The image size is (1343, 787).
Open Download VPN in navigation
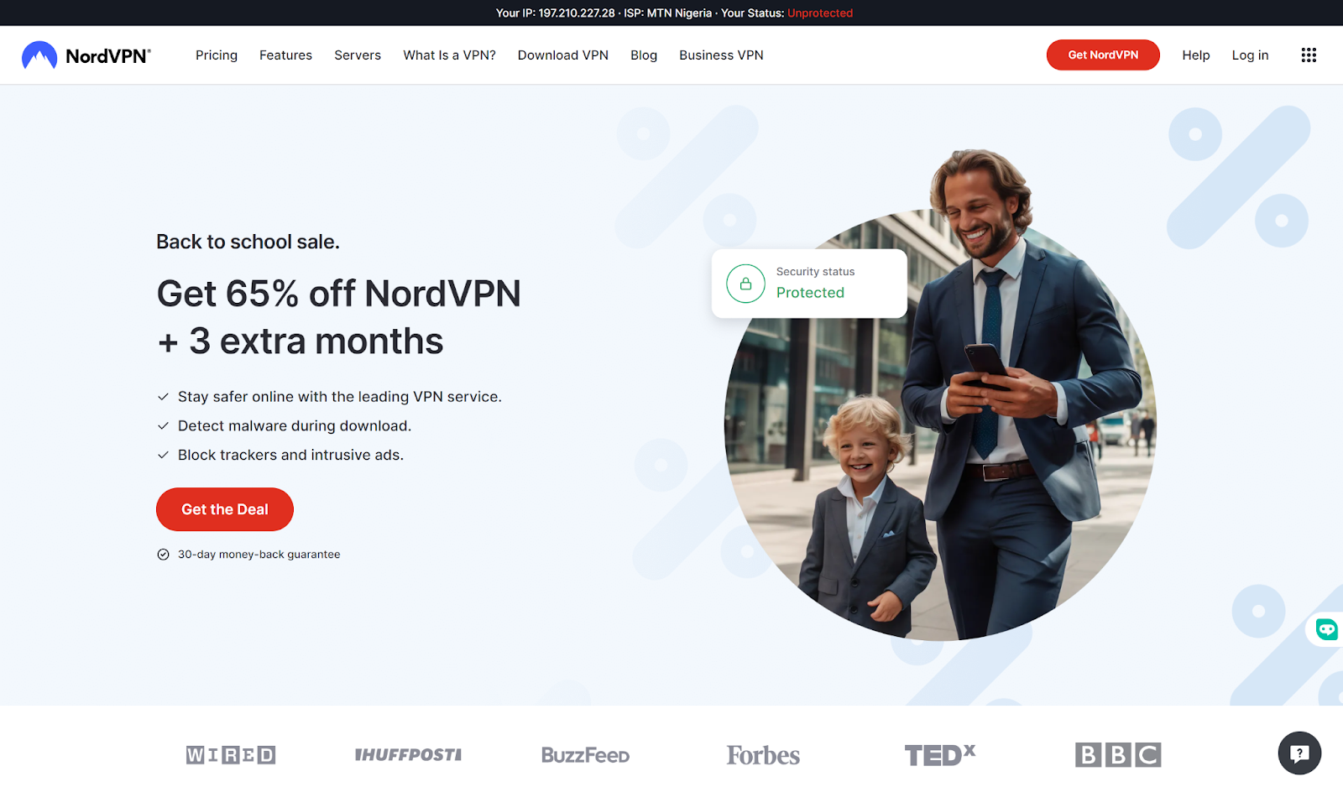pos(563,55)
